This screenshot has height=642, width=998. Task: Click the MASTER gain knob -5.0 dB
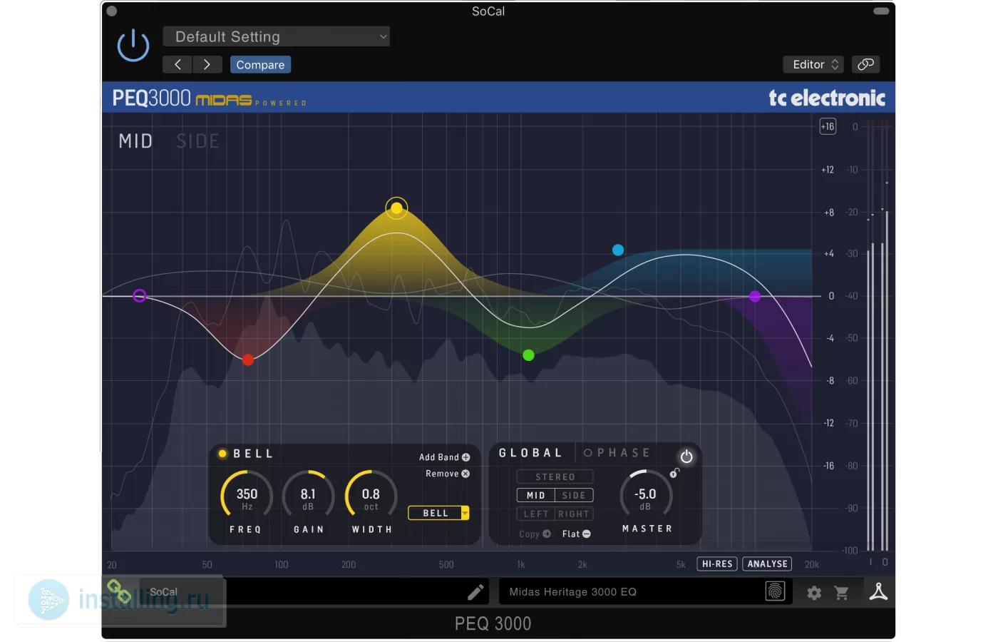tap(646, 494)
